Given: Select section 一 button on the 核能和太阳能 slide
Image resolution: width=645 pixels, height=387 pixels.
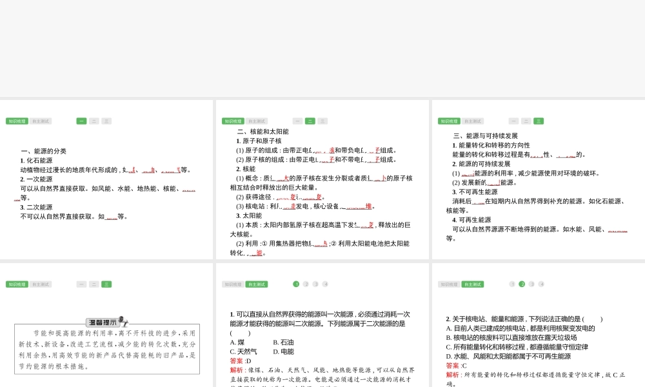Looking at the screenshot, I should click(297, 121).
